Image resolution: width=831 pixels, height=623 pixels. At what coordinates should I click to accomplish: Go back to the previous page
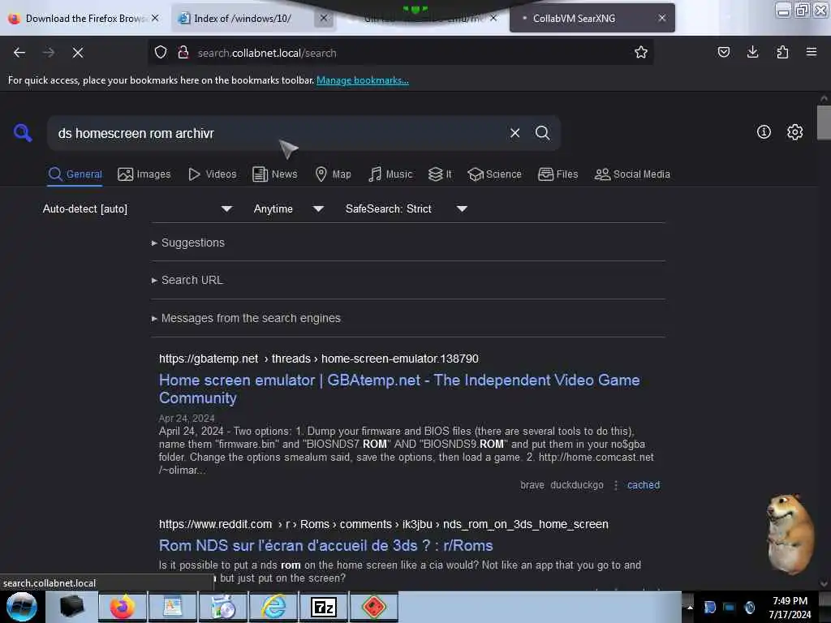[x=19, y=53]
